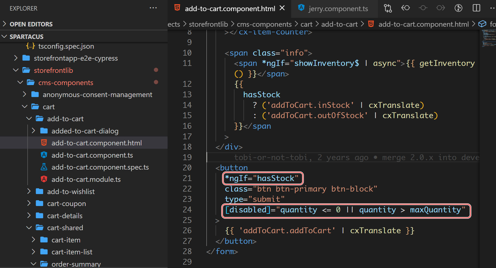Go to next change arrow icon

(x=441, y=8)
